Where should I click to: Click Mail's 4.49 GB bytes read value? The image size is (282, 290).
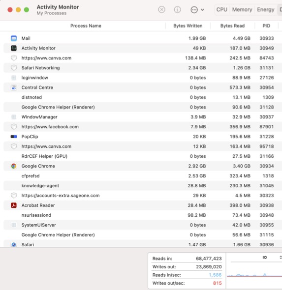[x=242, y=38]
